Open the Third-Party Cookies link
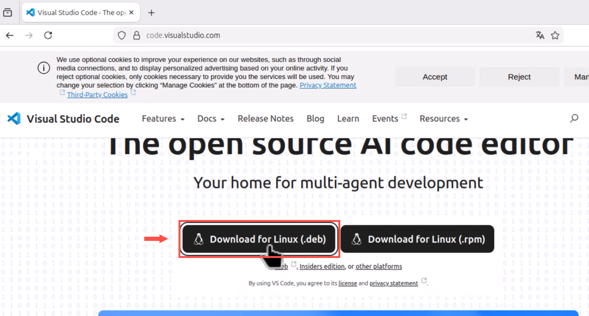Image resolution: width=589 pixels, height=316 pixels. coord(97,95)
